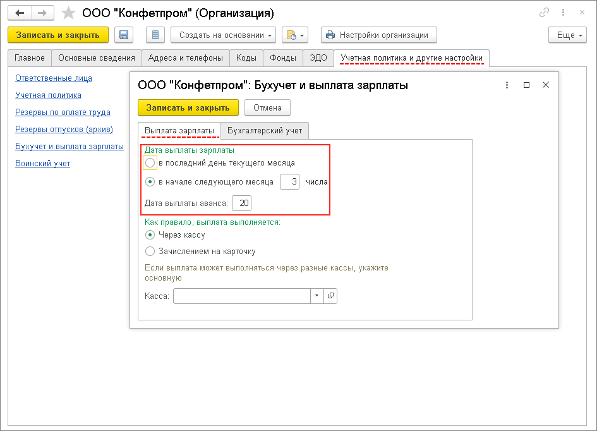This screenshot has height=431, width=597.
Task: Select Учетная политика и другие настройки tab
Action: 411,58
